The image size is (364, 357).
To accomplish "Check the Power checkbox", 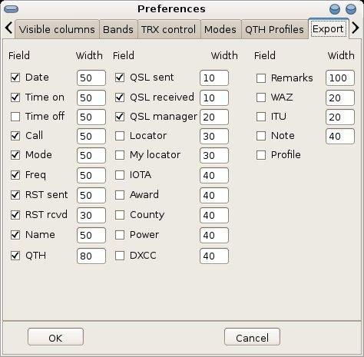I will point(120,235).
